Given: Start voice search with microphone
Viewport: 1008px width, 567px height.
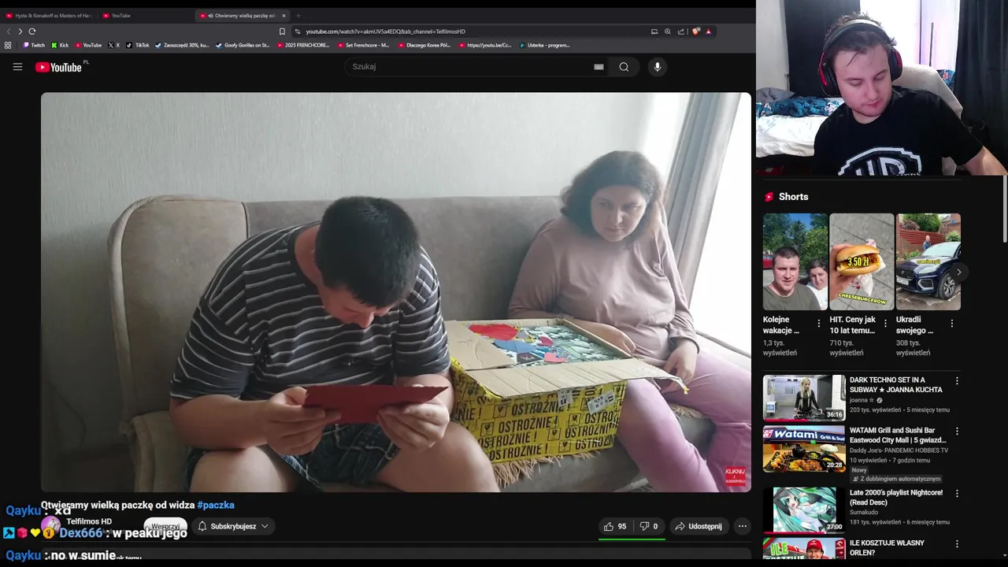Looking at the screenshot, I should click(658, 67).
